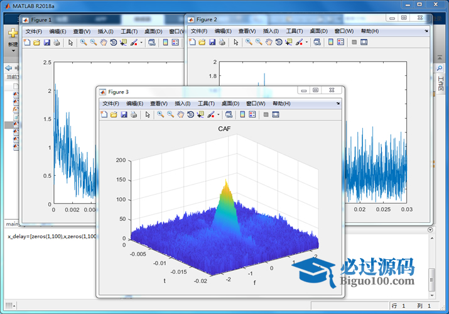
Task: Select the Pan hand tool in Figure 3
Action: 180,115
